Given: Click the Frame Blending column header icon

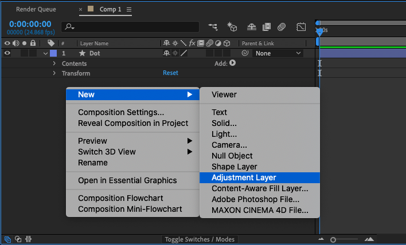Looking at the screenshot, I should pyautogui.click(x=201, y=43).
